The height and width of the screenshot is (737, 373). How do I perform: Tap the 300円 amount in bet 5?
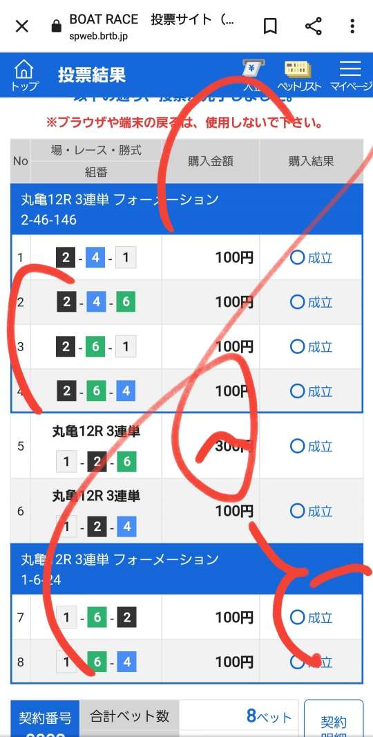[234, 446]
